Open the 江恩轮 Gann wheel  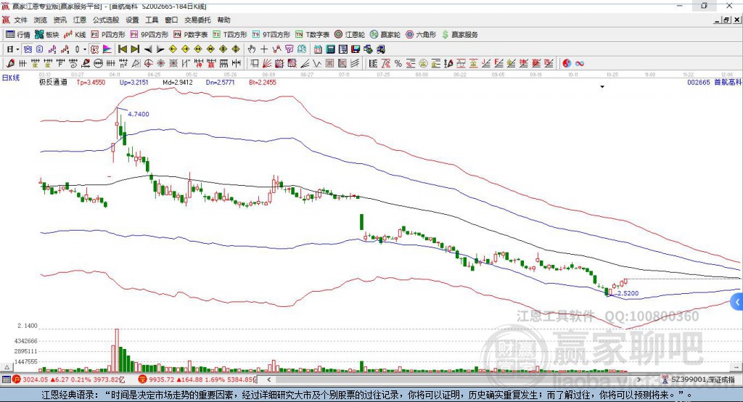pos(350,35)
